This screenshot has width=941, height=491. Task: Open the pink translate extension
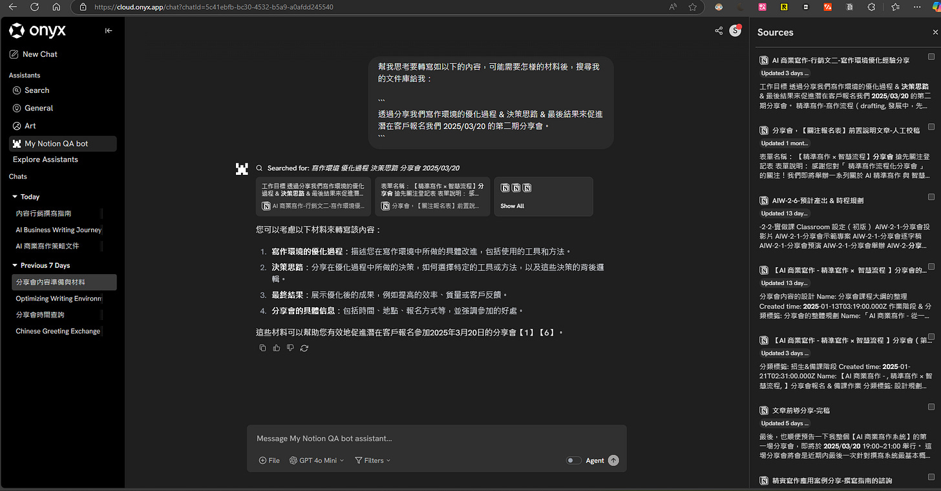pyautogui.click(x=763, y=7)
